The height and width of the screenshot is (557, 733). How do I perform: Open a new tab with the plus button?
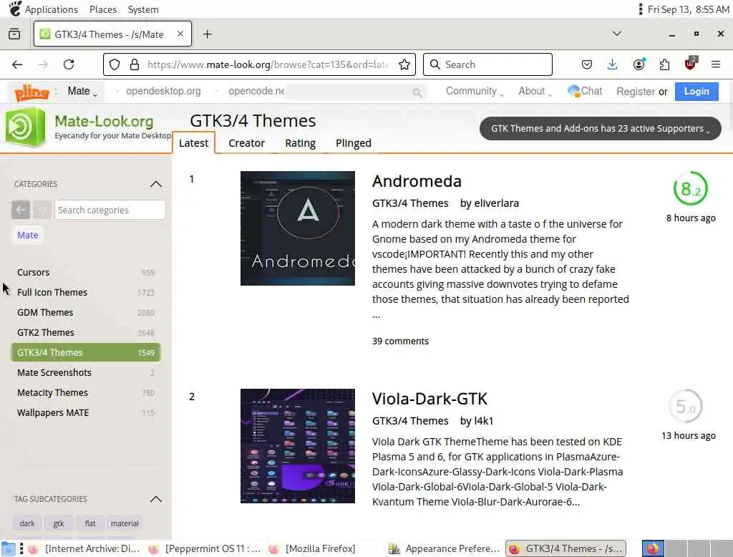tap(207, 34)
